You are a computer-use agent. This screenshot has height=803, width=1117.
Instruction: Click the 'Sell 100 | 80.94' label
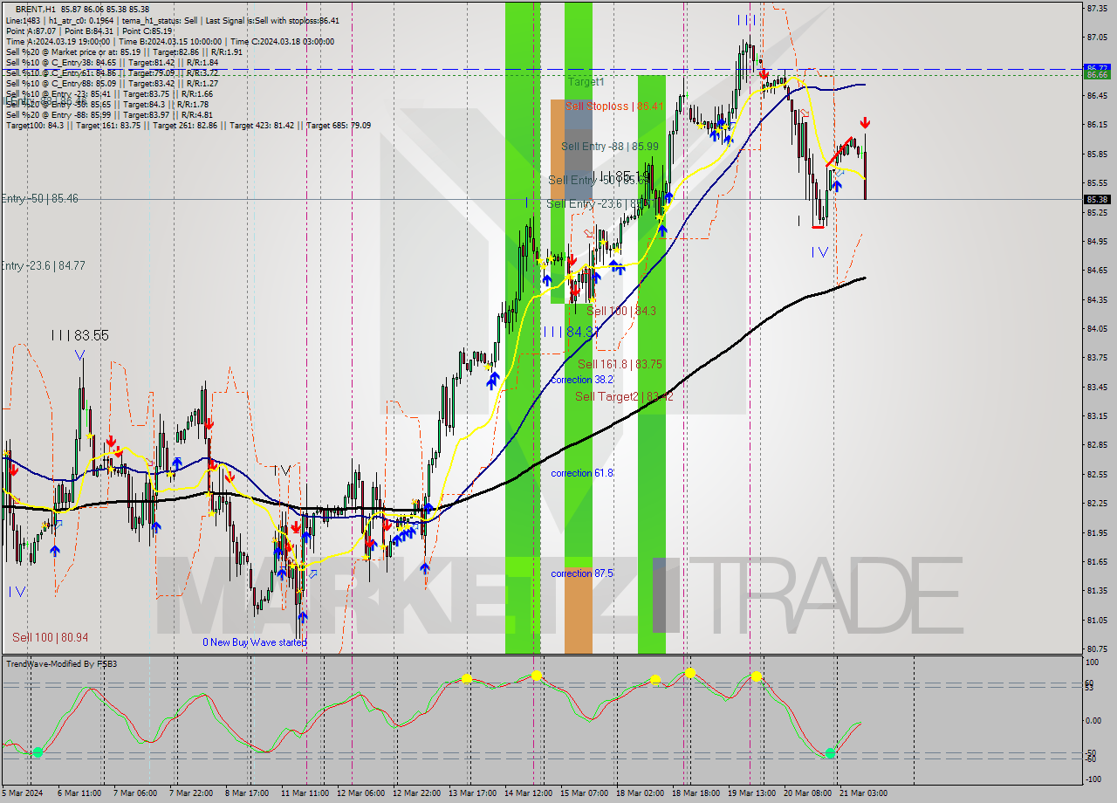51,637
